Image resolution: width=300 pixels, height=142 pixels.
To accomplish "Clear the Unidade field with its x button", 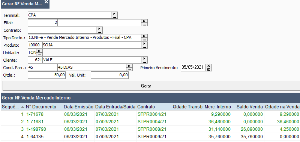I will click(39, 51).
